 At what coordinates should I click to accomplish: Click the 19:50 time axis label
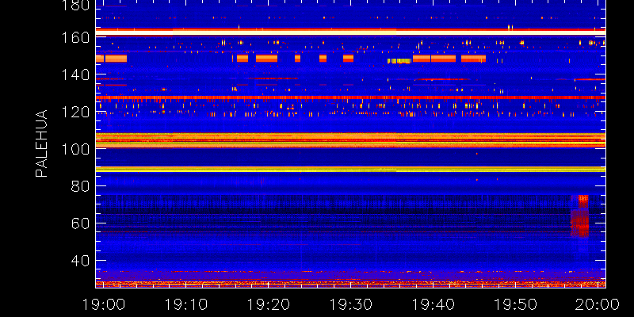click(x=516, y=304)
